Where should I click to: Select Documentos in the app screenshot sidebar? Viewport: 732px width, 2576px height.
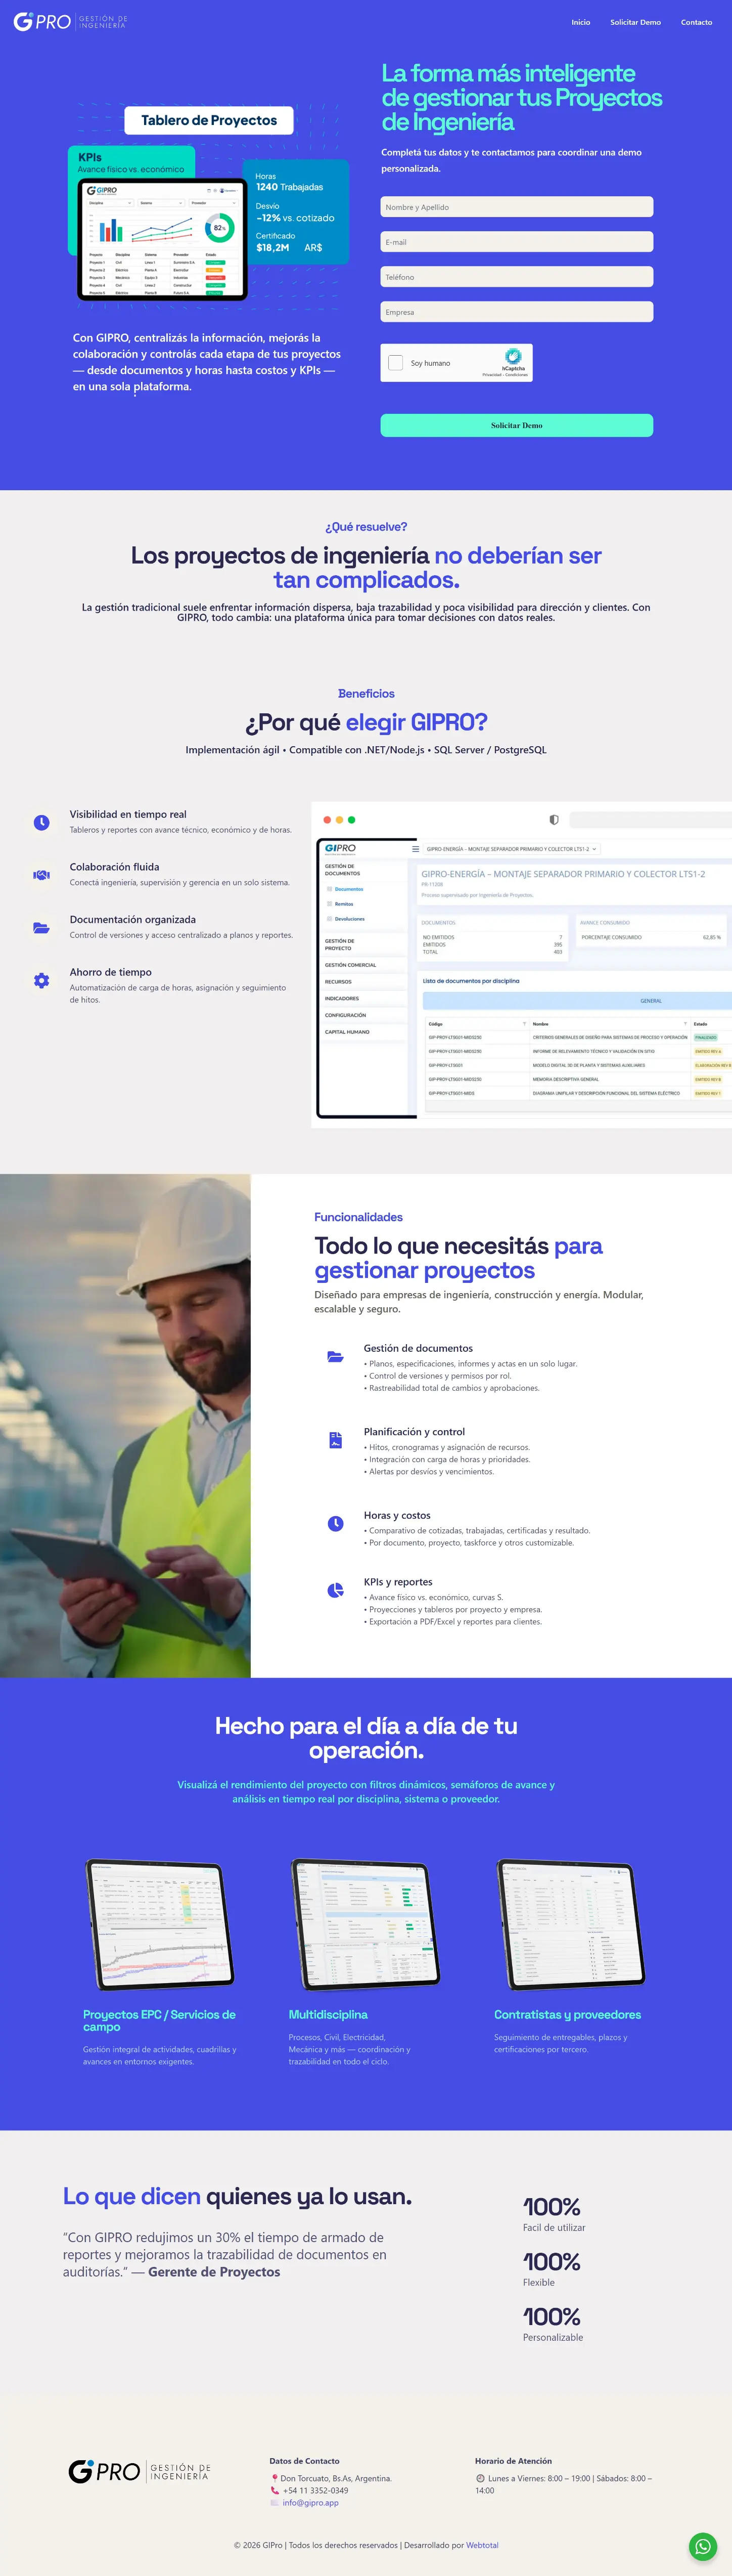point(348,889)
